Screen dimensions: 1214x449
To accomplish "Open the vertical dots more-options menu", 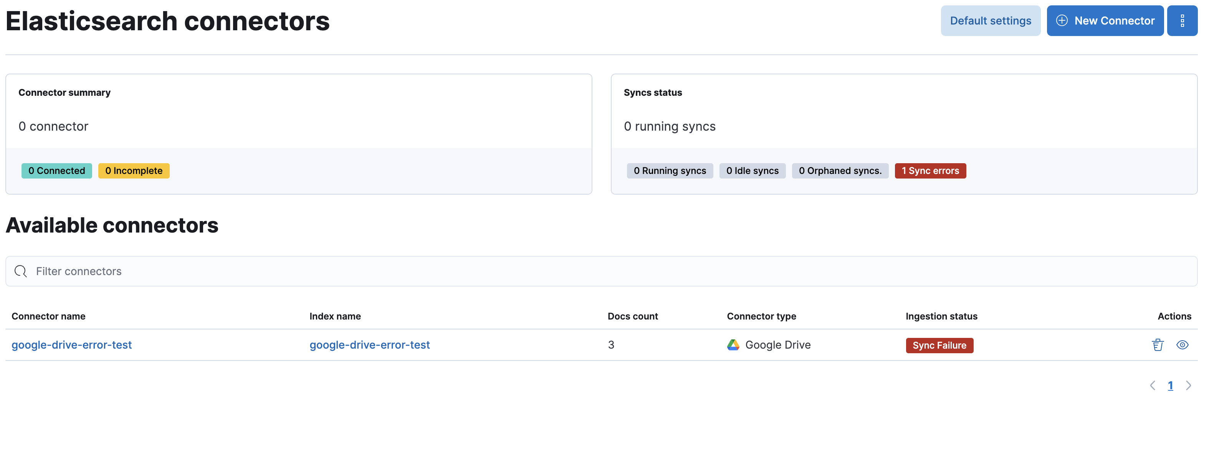I will (1182, 21).
